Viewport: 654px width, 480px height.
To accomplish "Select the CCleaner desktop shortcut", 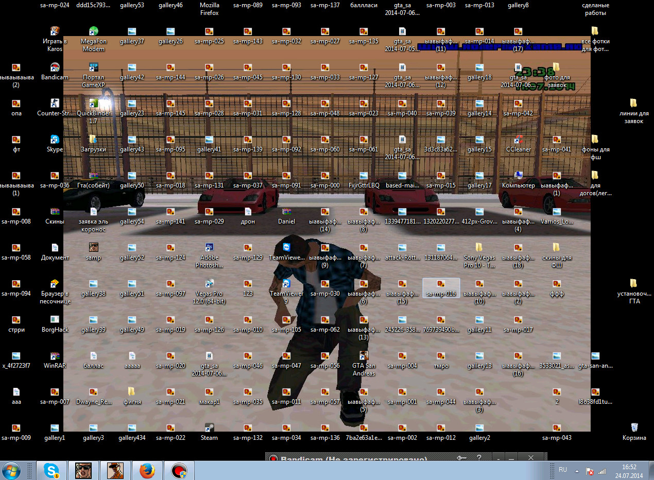I will [x=518, y=143].
